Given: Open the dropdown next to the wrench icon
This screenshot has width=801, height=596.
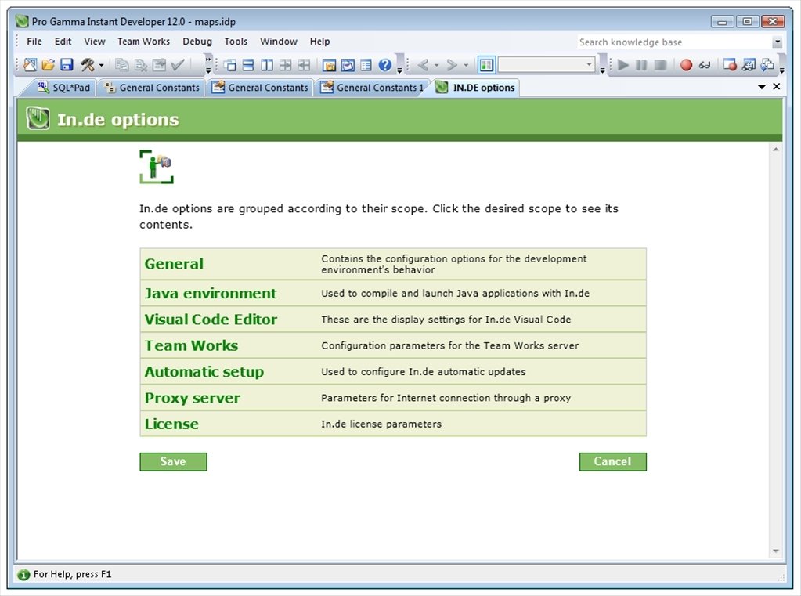Looking at the screenshot, I should (x=102, y=63).
